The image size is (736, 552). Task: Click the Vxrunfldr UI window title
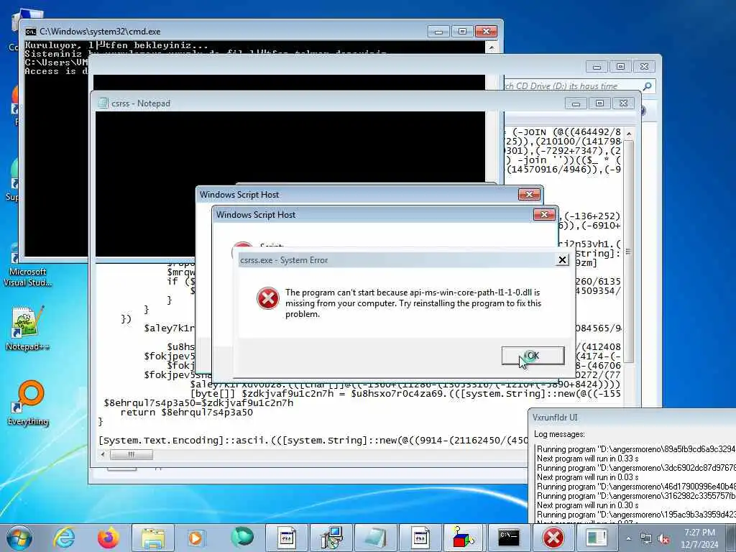555,418
